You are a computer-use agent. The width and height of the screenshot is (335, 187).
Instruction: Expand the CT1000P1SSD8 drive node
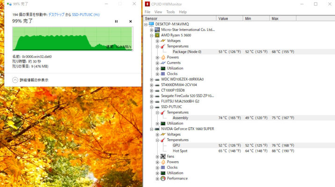click(152, 91)
